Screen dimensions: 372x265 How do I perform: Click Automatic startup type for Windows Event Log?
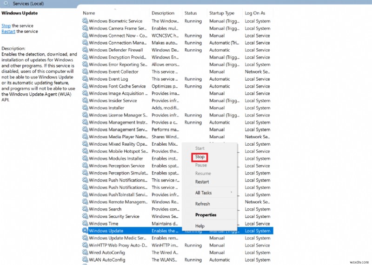point(219,79)
